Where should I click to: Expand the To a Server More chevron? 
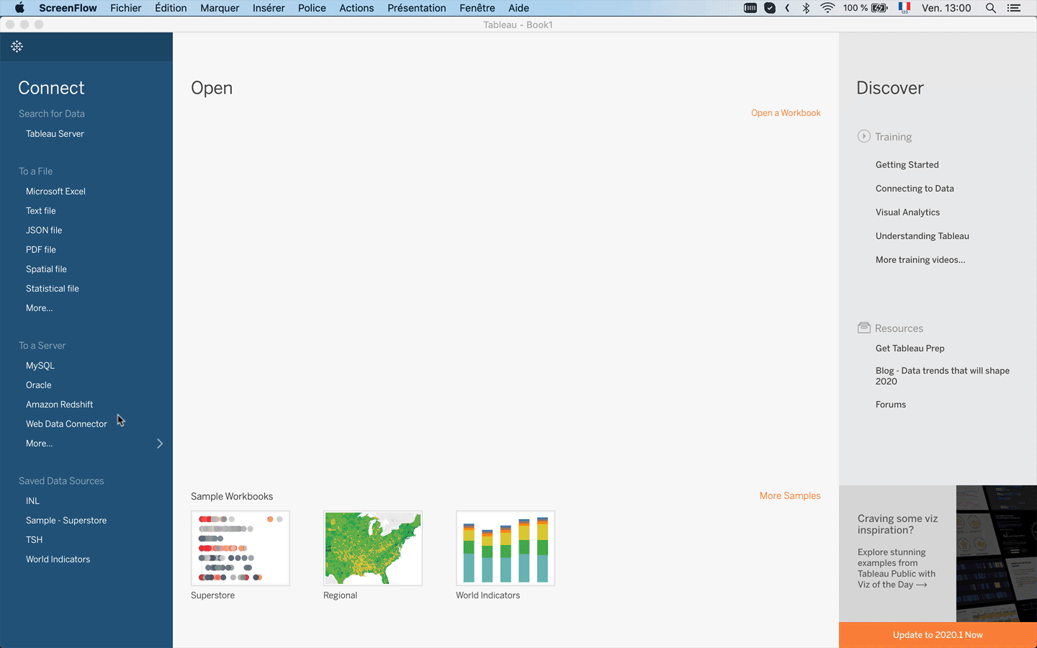[160, 444]
